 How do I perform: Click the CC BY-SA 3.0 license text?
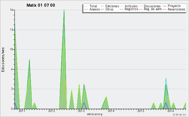coord(179,114)
